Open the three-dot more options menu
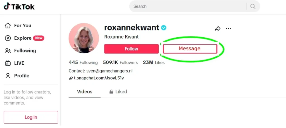 [x=228, y=29]
